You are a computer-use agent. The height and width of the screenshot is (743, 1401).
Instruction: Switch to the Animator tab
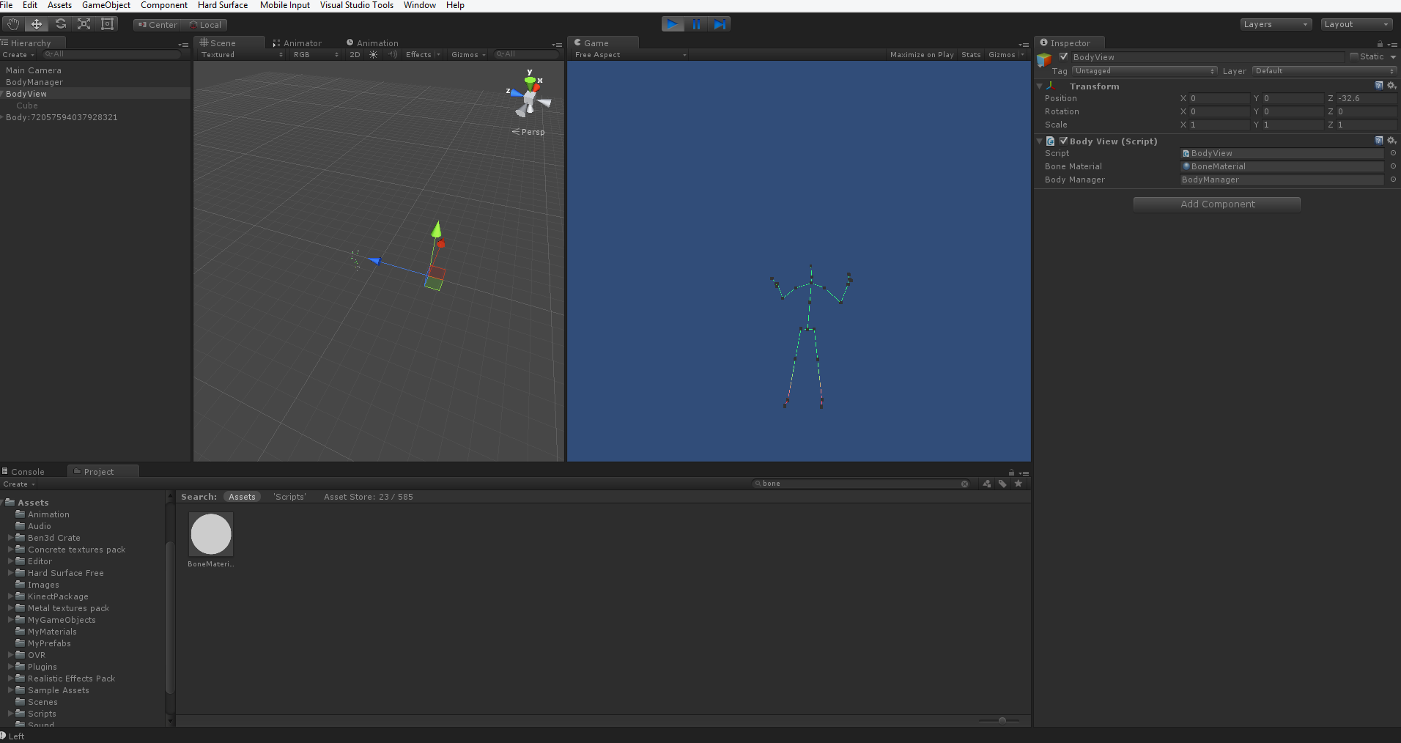297,43
